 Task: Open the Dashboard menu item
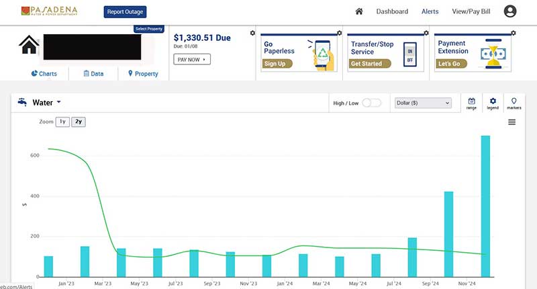click(x=392, y=11)
